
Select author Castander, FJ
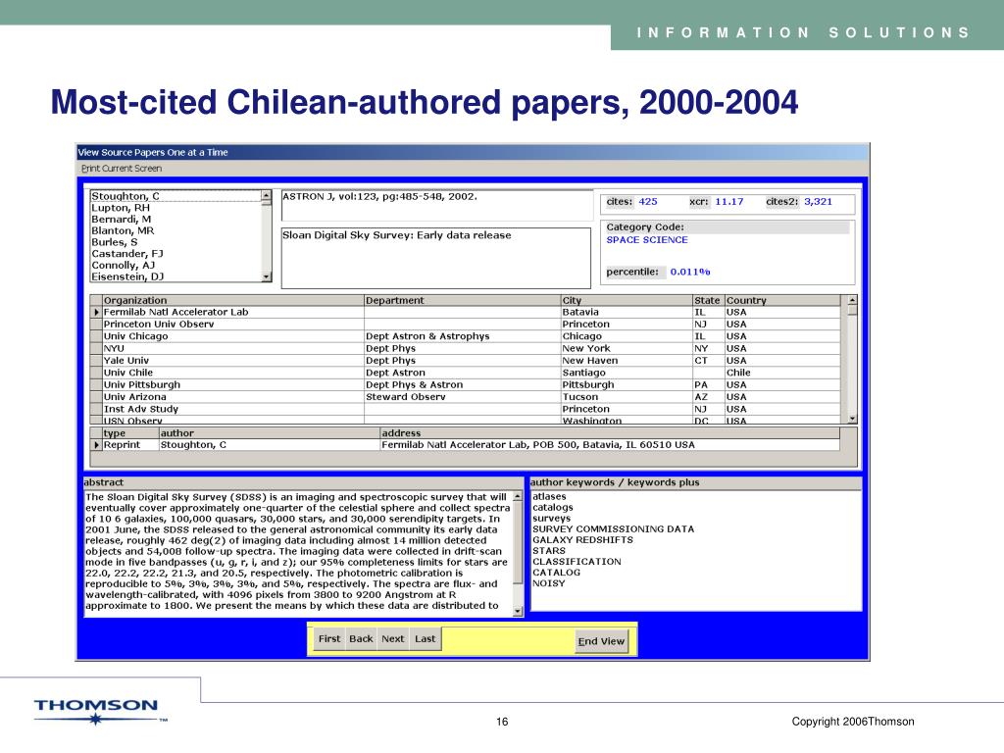click(176, 254)
